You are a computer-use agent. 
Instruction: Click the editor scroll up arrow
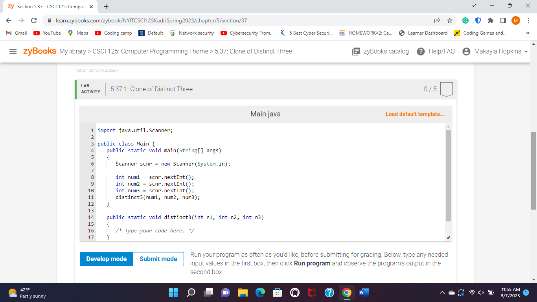[x=449, y=126]
